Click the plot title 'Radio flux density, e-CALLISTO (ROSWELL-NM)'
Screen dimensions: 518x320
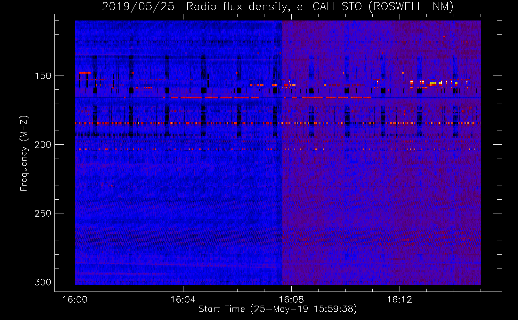coord(320,6)
